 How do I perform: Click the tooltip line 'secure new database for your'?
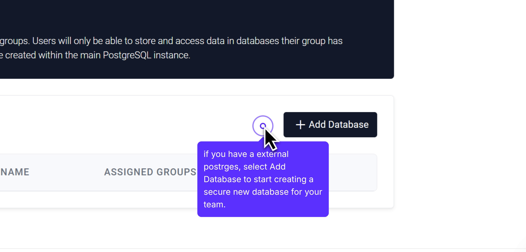[263, 192]
